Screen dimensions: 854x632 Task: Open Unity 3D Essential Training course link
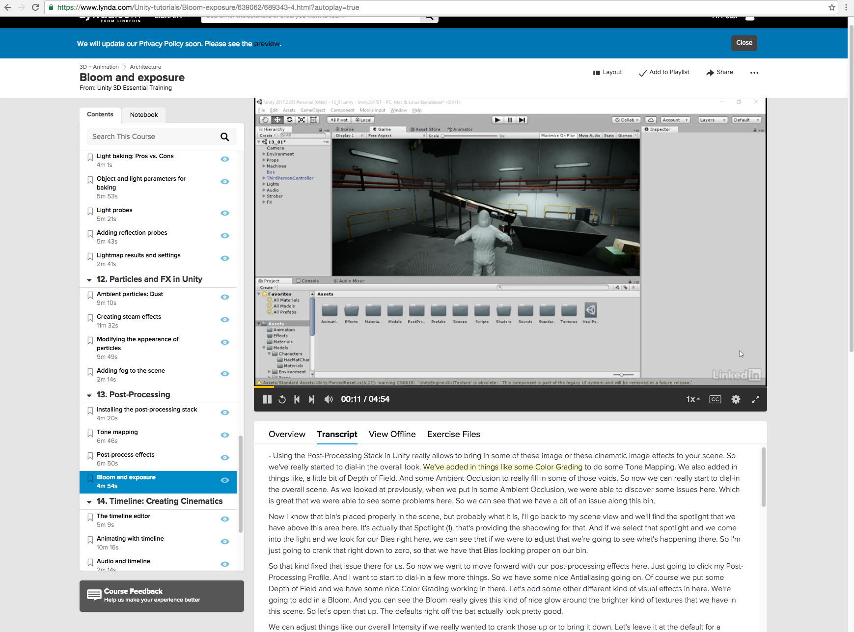(x=135, y=88)
